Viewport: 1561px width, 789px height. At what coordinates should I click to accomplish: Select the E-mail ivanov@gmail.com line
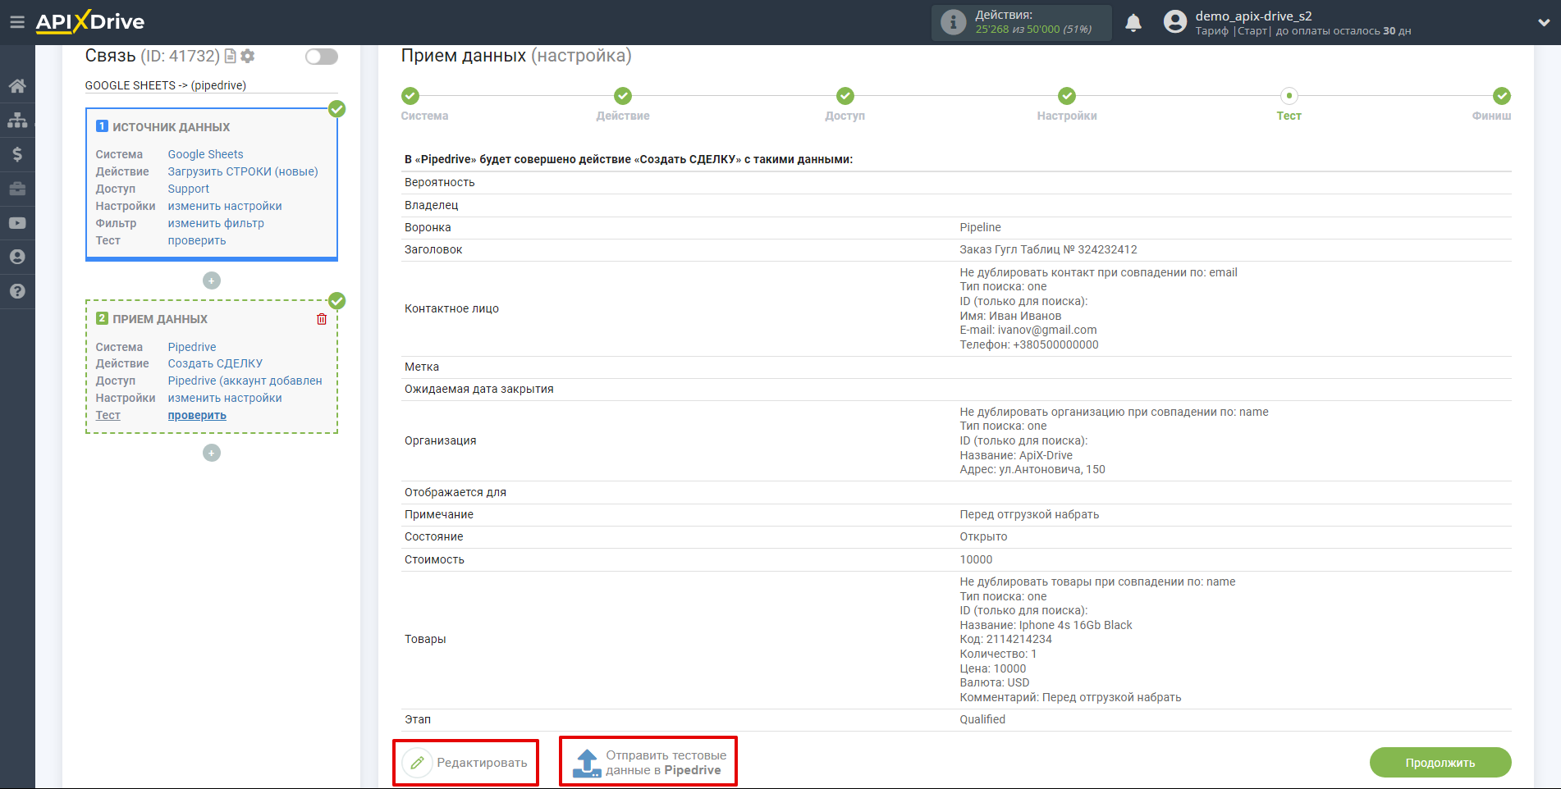1028,330
